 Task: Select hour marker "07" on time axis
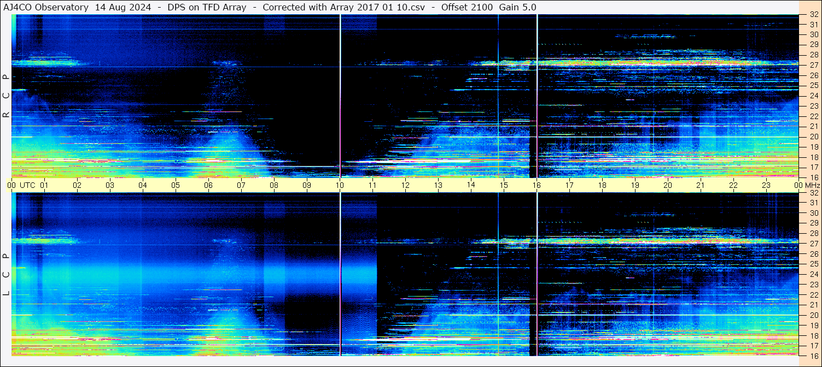tap(241, 185)
